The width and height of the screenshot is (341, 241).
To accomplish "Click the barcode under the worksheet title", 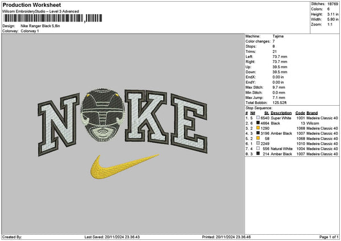I will [x=53, y=18].
